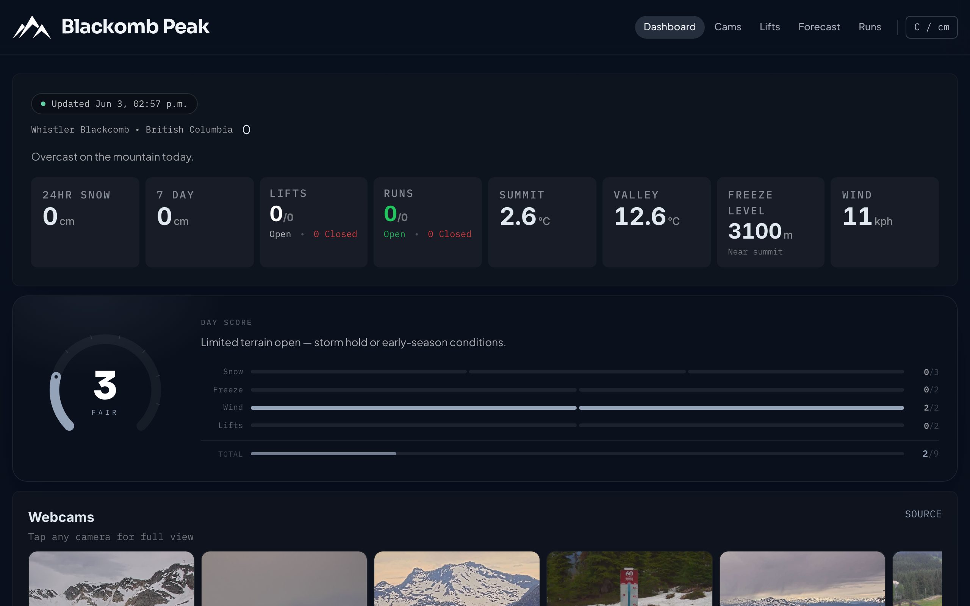Open the LIFTS stat card
Image resolution: width=970 pixels, height=606 pixels.
[x=313, y=222]
